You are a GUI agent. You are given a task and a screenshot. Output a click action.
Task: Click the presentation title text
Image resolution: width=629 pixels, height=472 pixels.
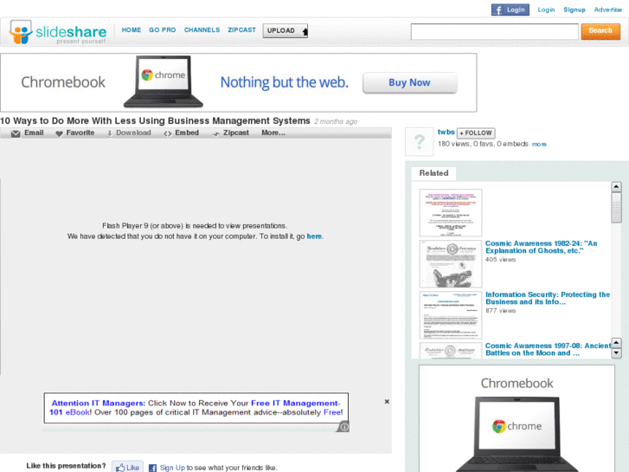tap(155, 121)
